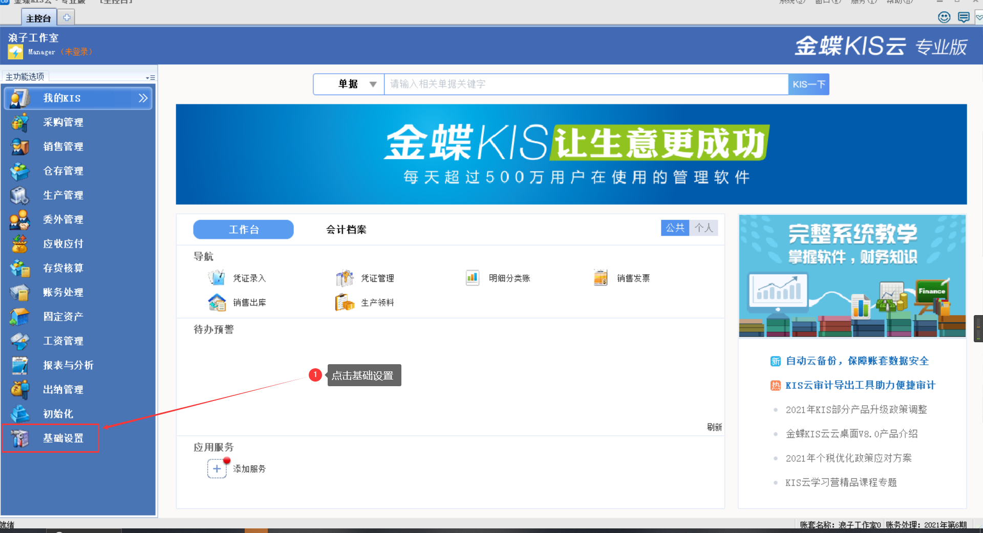Viewport: 983px width, 533px height.
Task: Open the 主功能选项 panel menu arrow
Action: coord(150,78)
